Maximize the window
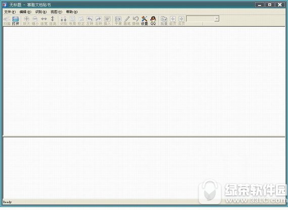 click(x=270, y=5)
